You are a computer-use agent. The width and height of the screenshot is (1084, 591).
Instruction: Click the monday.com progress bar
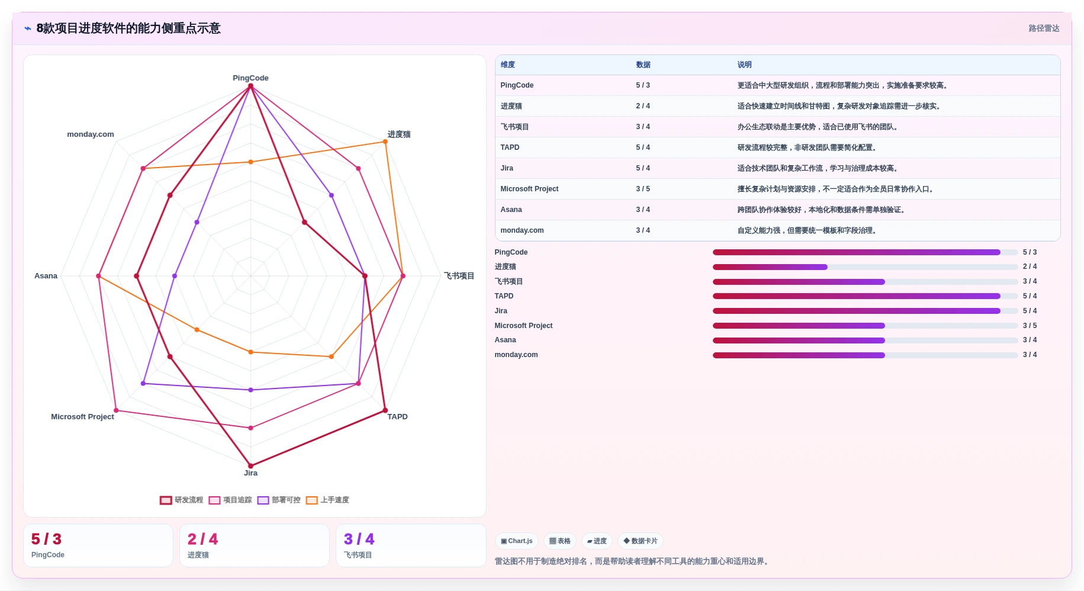pyautogui.click(x=865, y=355)
